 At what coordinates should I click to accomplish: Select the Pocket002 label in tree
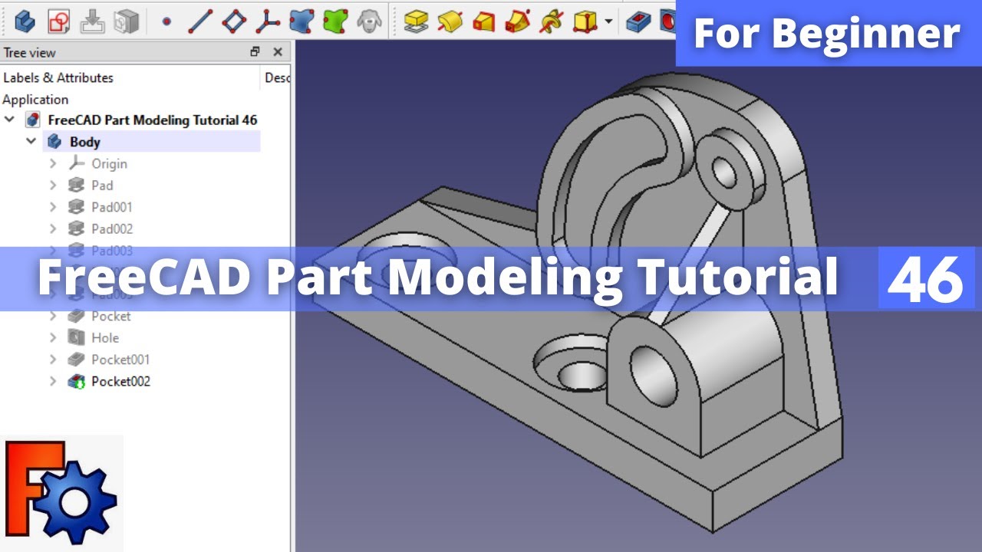(x=120, y=381)
